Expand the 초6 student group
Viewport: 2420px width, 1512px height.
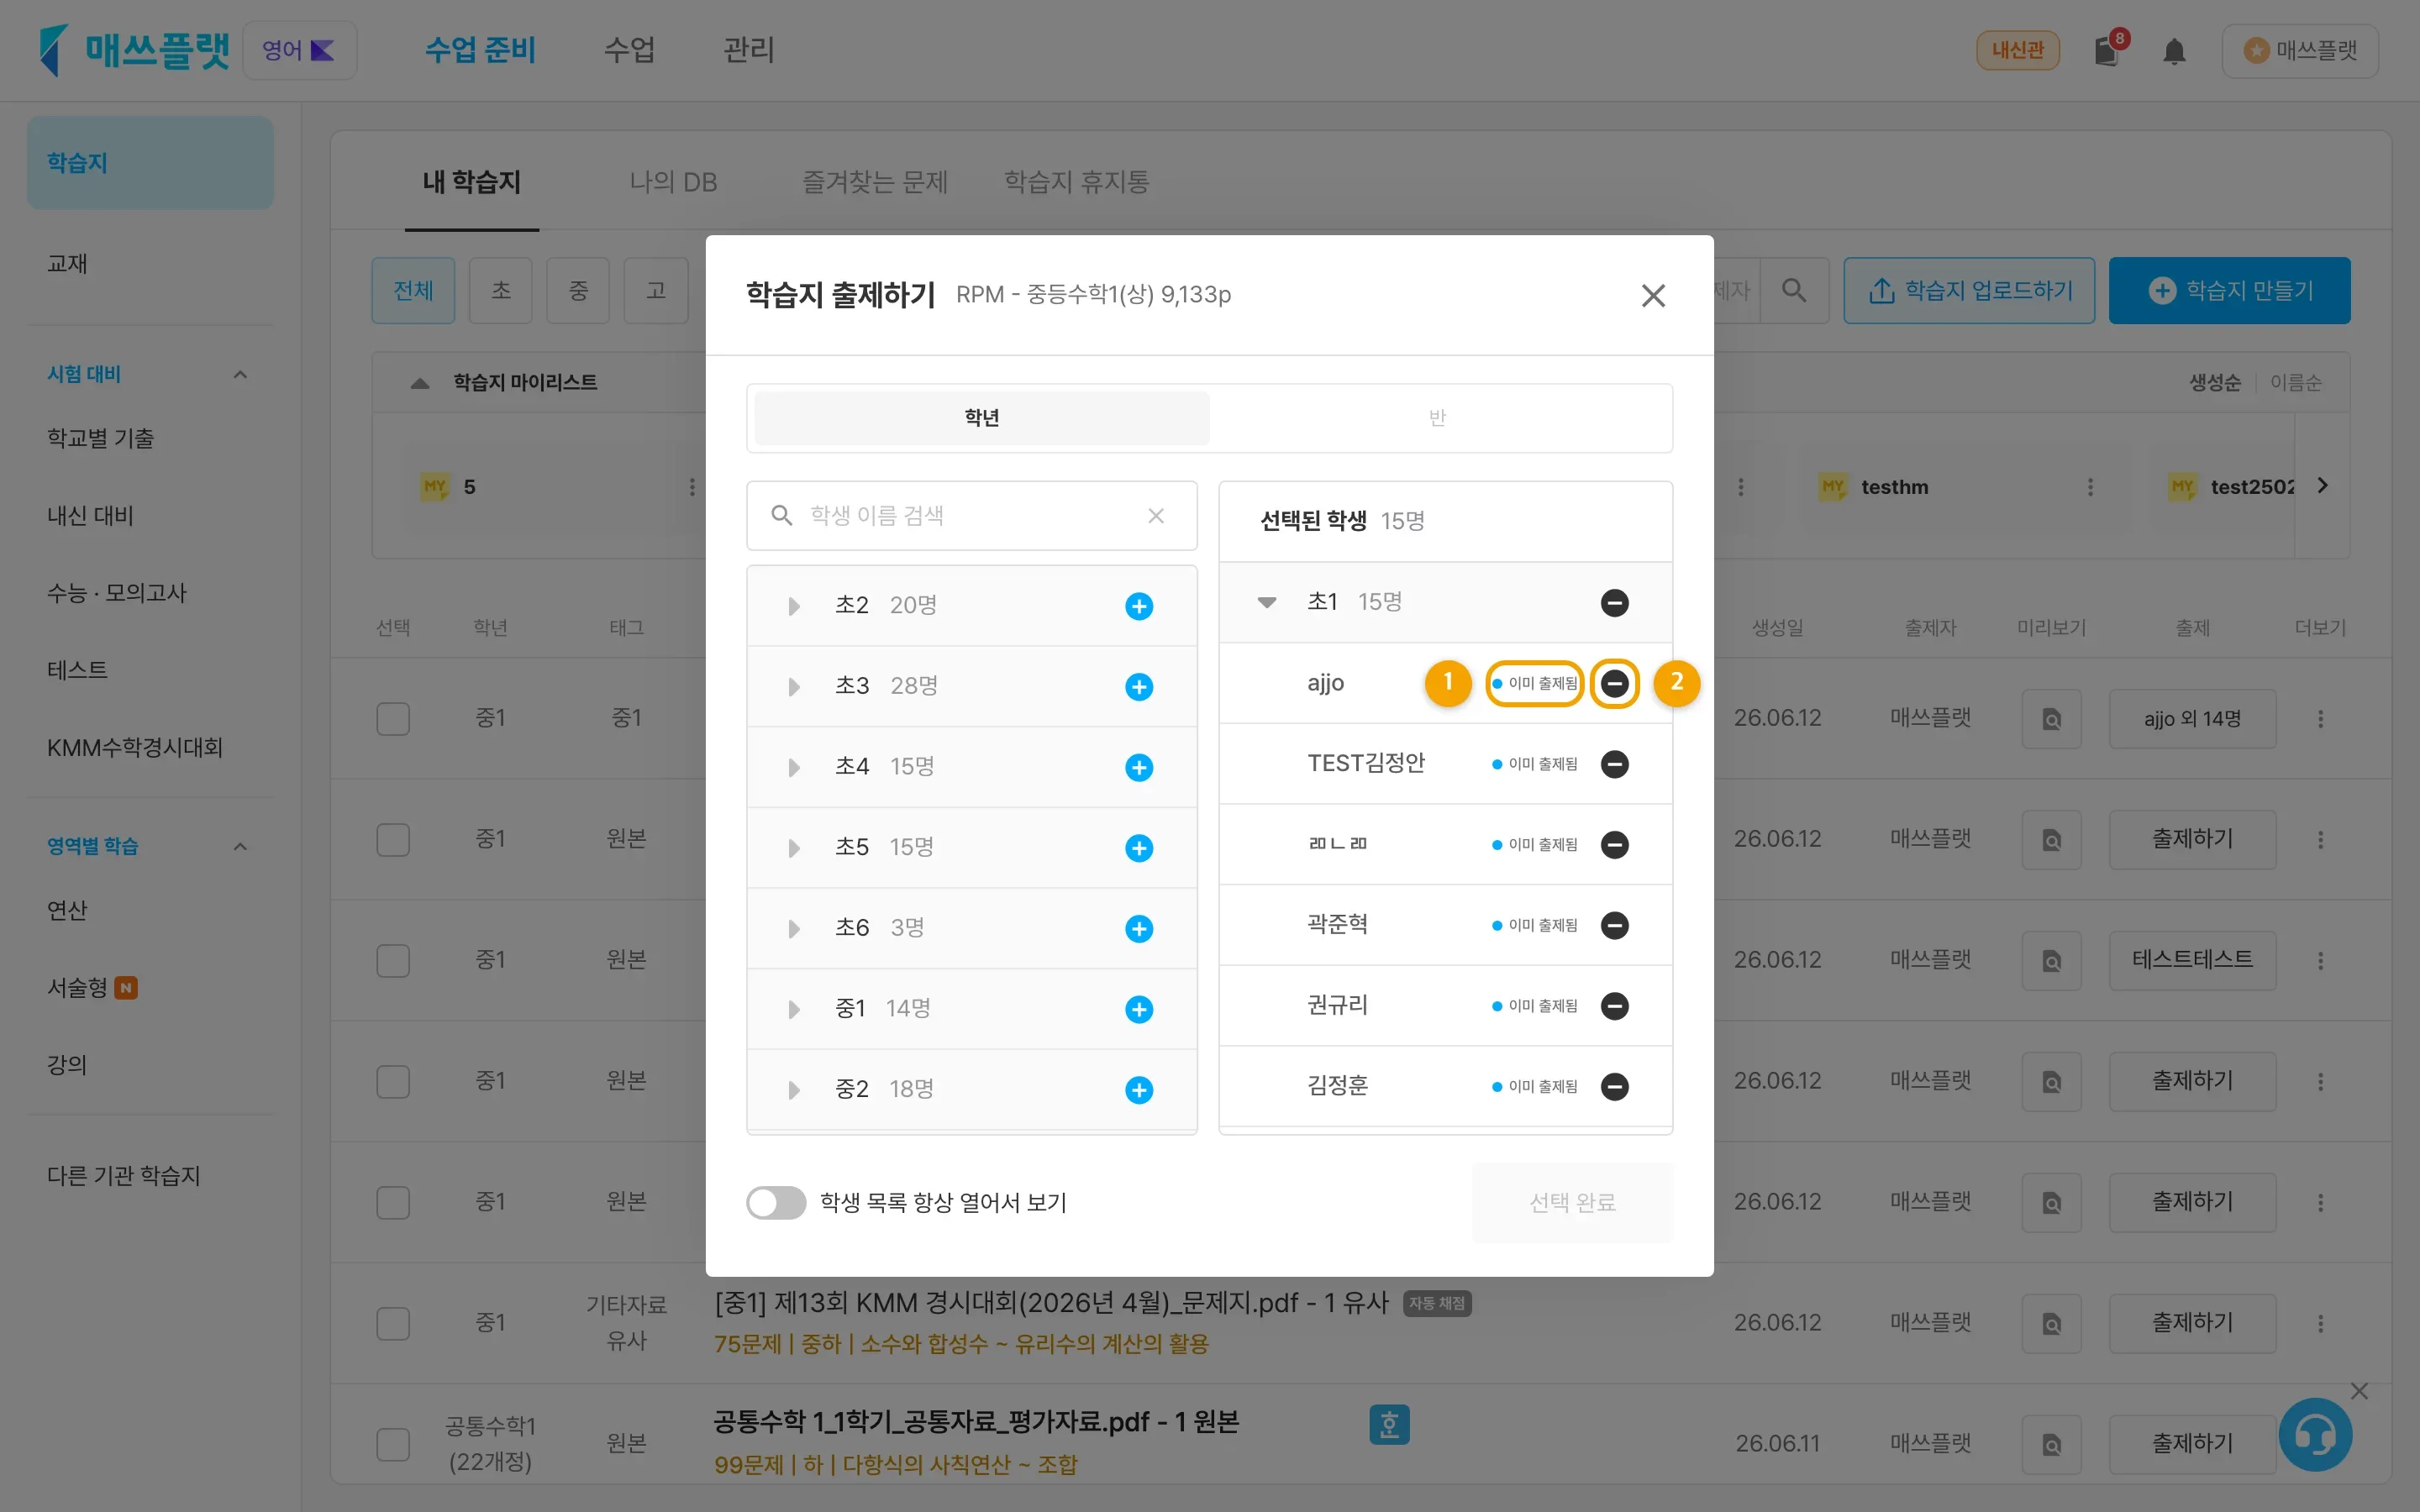[793, 929]
